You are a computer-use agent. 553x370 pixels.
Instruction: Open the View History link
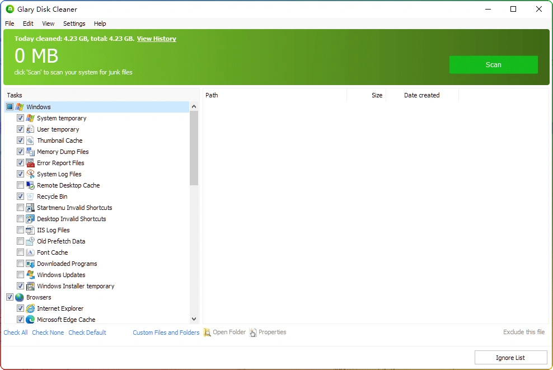[156, 39]
